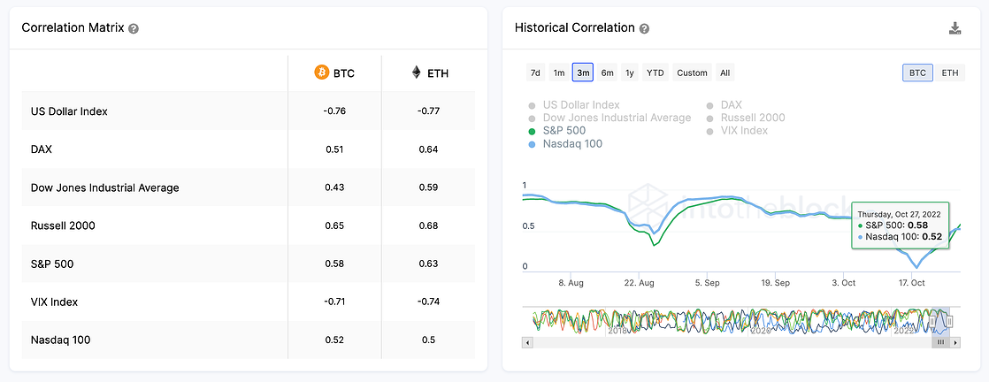Screen dimensions: 989x382
Task: Click BTC US Dollar Index value -0.76
Action: [334, 111]
